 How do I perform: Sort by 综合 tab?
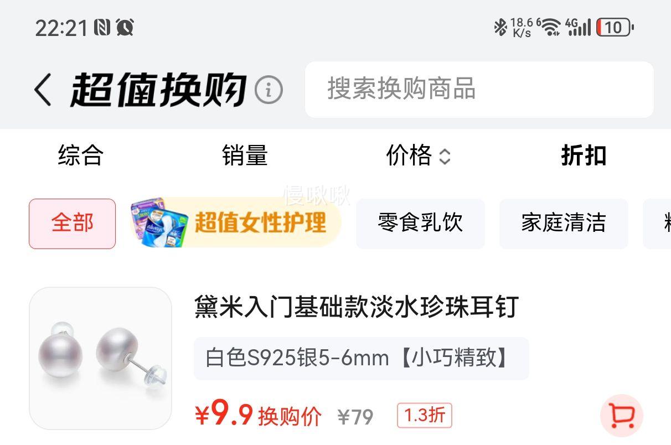[81, 156]
